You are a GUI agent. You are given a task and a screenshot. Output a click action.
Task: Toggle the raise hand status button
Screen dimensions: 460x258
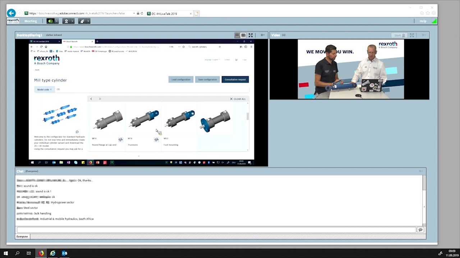[x=82, y=21]
